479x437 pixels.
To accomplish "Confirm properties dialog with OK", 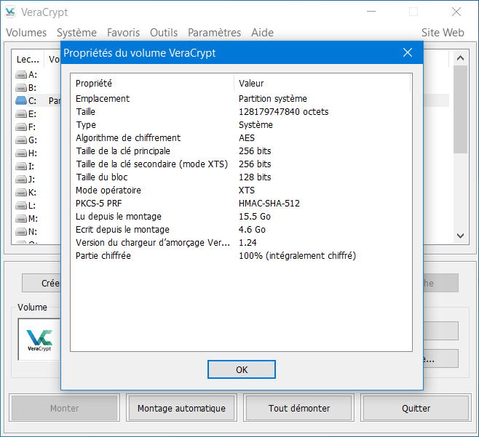I will pyautogui.click(x=242, y=369).
